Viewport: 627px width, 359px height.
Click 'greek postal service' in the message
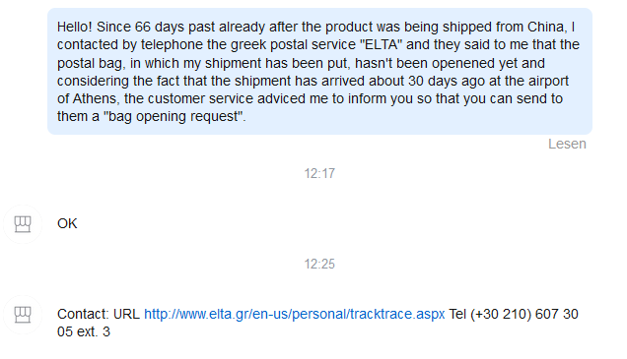[x=288, y=44]
